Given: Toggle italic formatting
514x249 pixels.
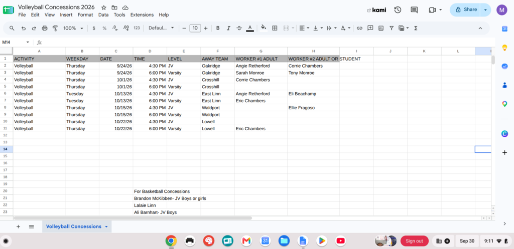Looking at the screenshot, I should pos(228,28).
